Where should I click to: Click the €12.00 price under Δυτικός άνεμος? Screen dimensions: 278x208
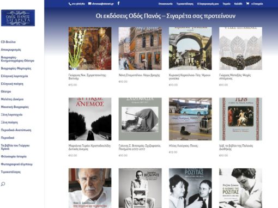pyautogui.click(x=72, y=156)
